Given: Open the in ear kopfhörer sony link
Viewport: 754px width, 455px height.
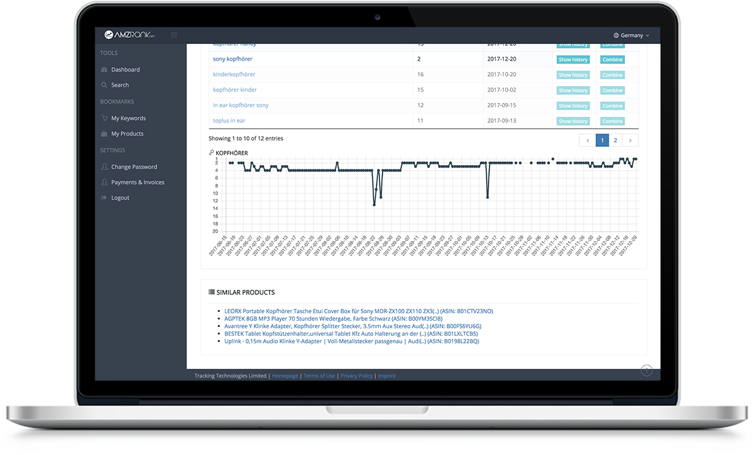Looking at the screenshot, I should pyautogui.click(x=241, y=105).
